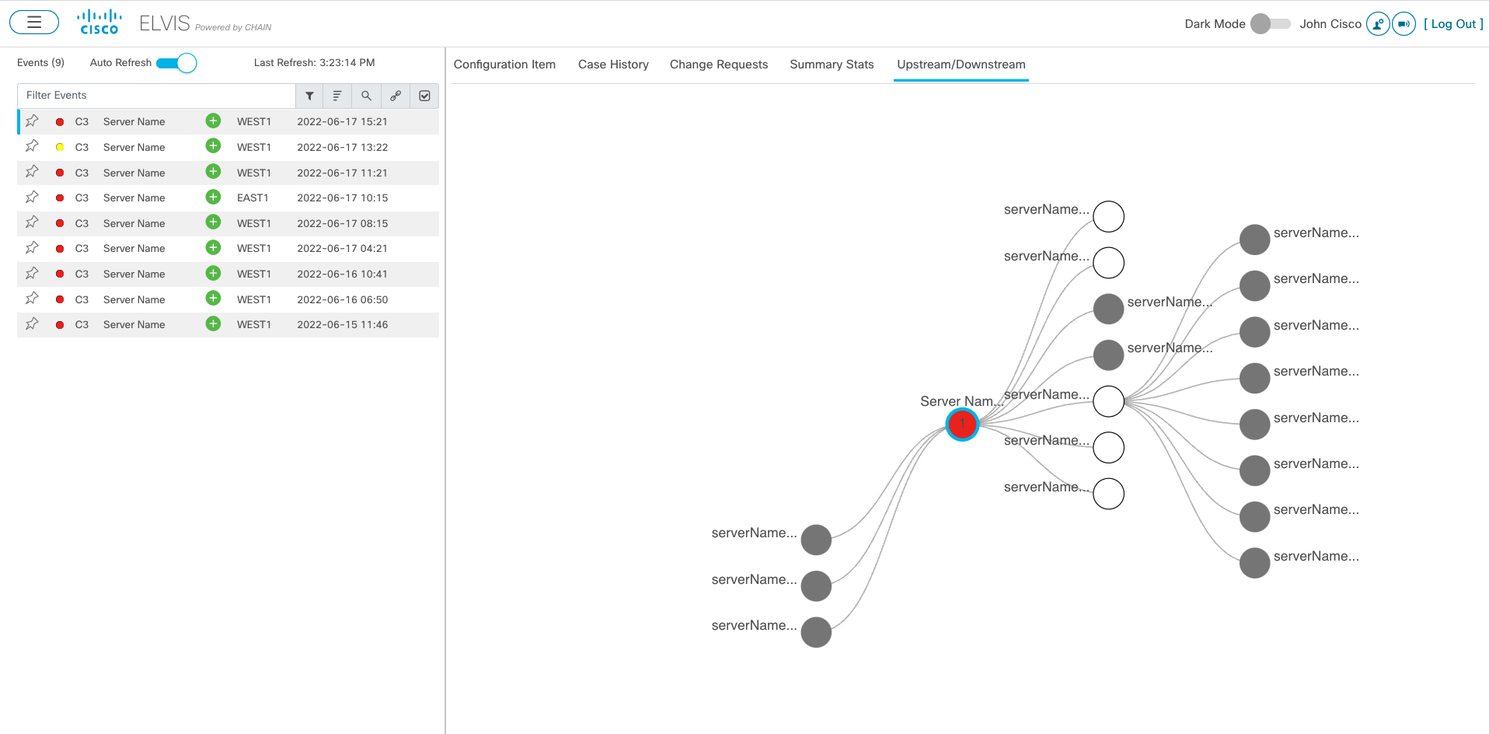Expand the 2022-06-15 11:46 event row
Screen dimensions: 1489x734
(x=213, y=324)
